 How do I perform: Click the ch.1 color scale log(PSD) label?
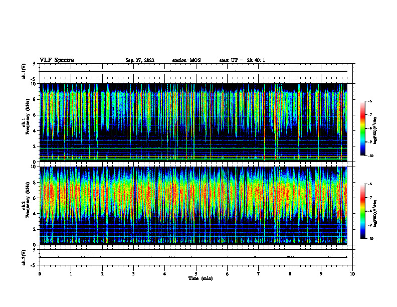point(375,130)
